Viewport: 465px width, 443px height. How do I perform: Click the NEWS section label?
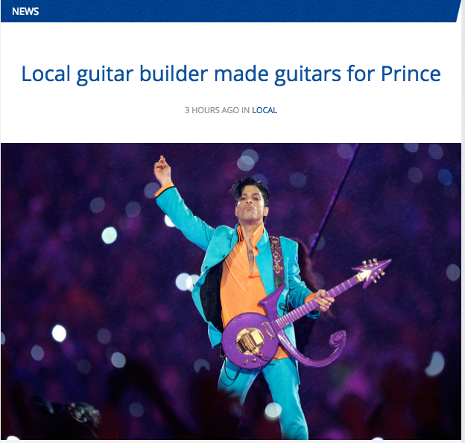25,11
